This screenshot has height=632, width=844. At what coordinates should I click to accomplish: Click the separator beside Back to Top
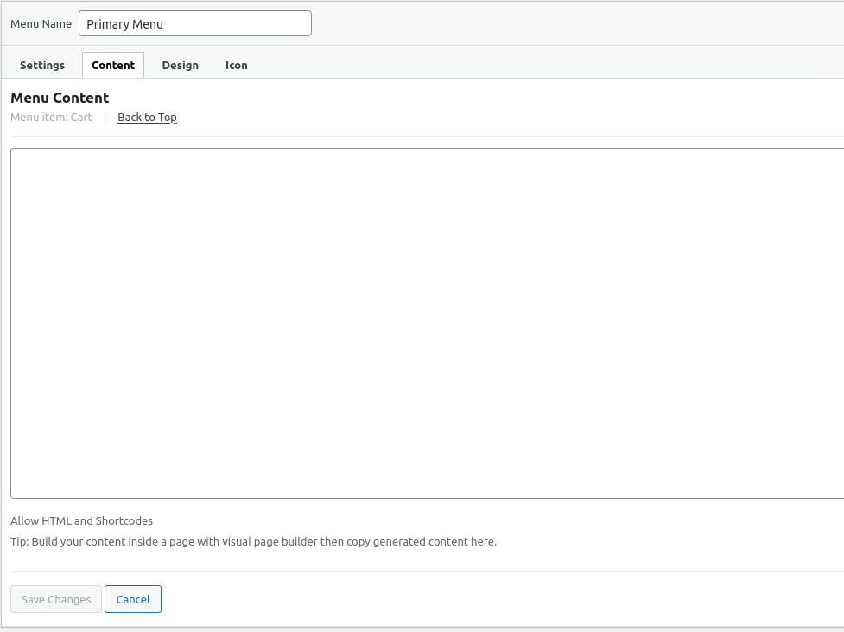point(105,117)
